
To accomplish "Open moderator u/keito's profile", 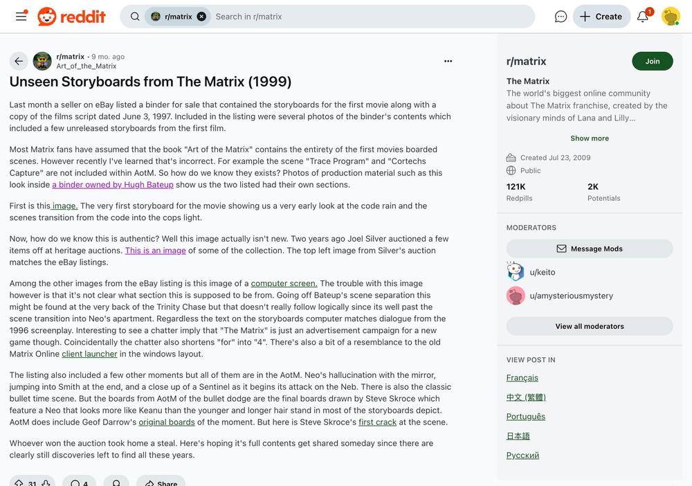I will pos(543,272).
